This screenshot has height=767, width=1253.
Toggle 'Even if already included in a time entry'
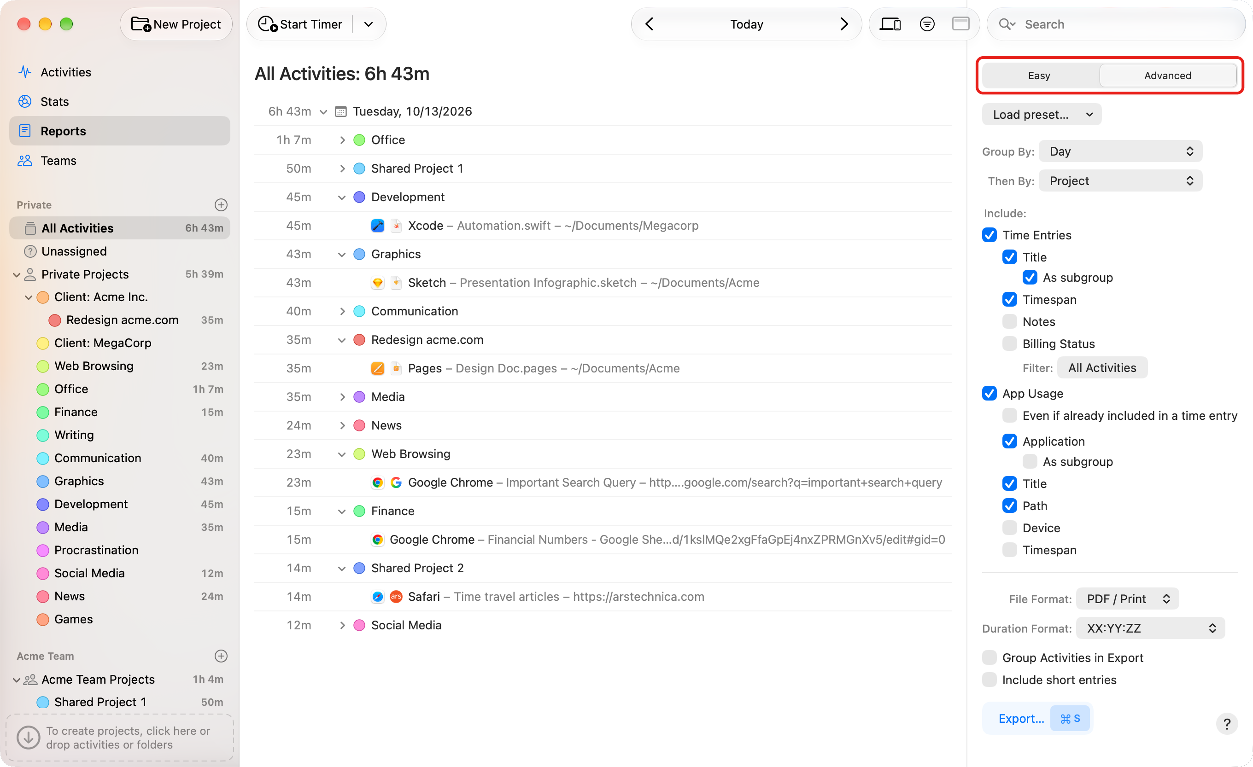(1009, 415)
